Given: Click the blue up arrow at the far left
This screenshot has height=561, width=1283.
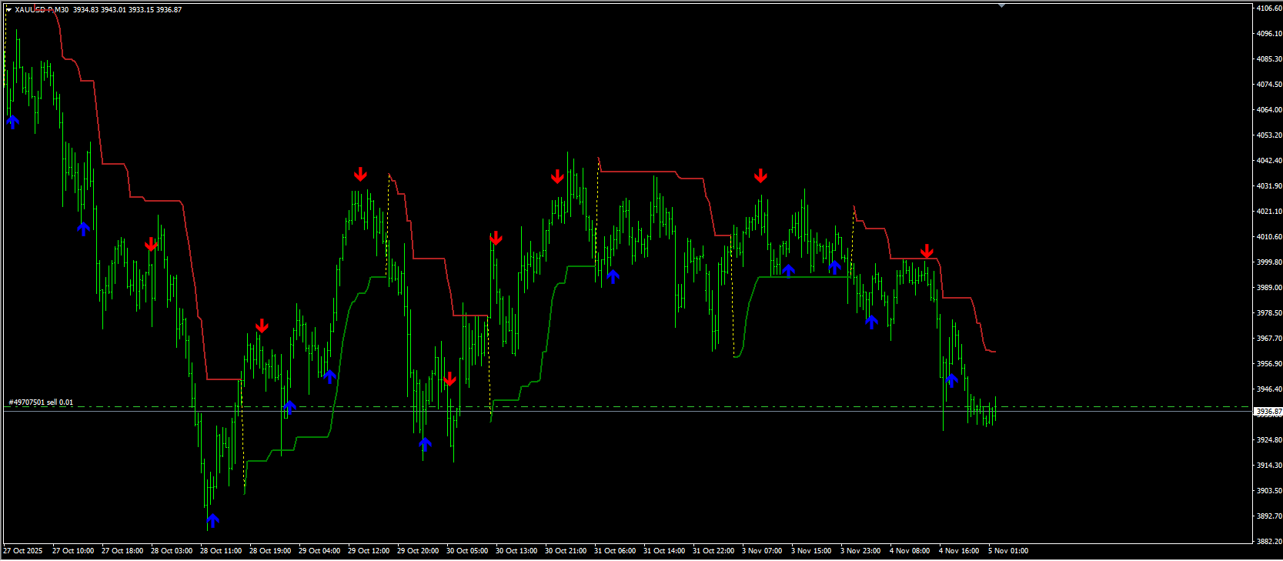Looking at the screenshot, I should click(13, 122).
